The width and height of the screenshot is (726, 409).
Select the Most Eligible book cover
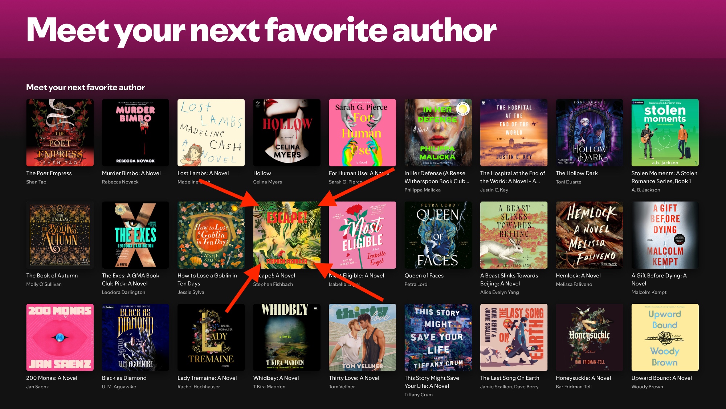point(362,235)
